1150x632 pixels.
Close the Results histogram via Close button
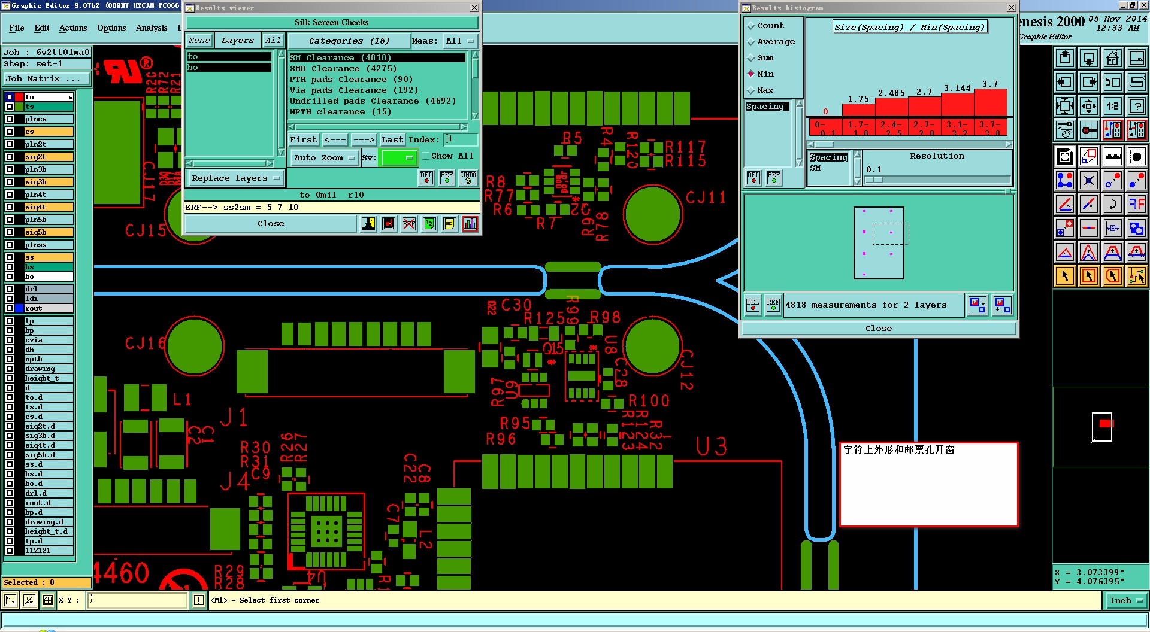[x=879, y=329]
